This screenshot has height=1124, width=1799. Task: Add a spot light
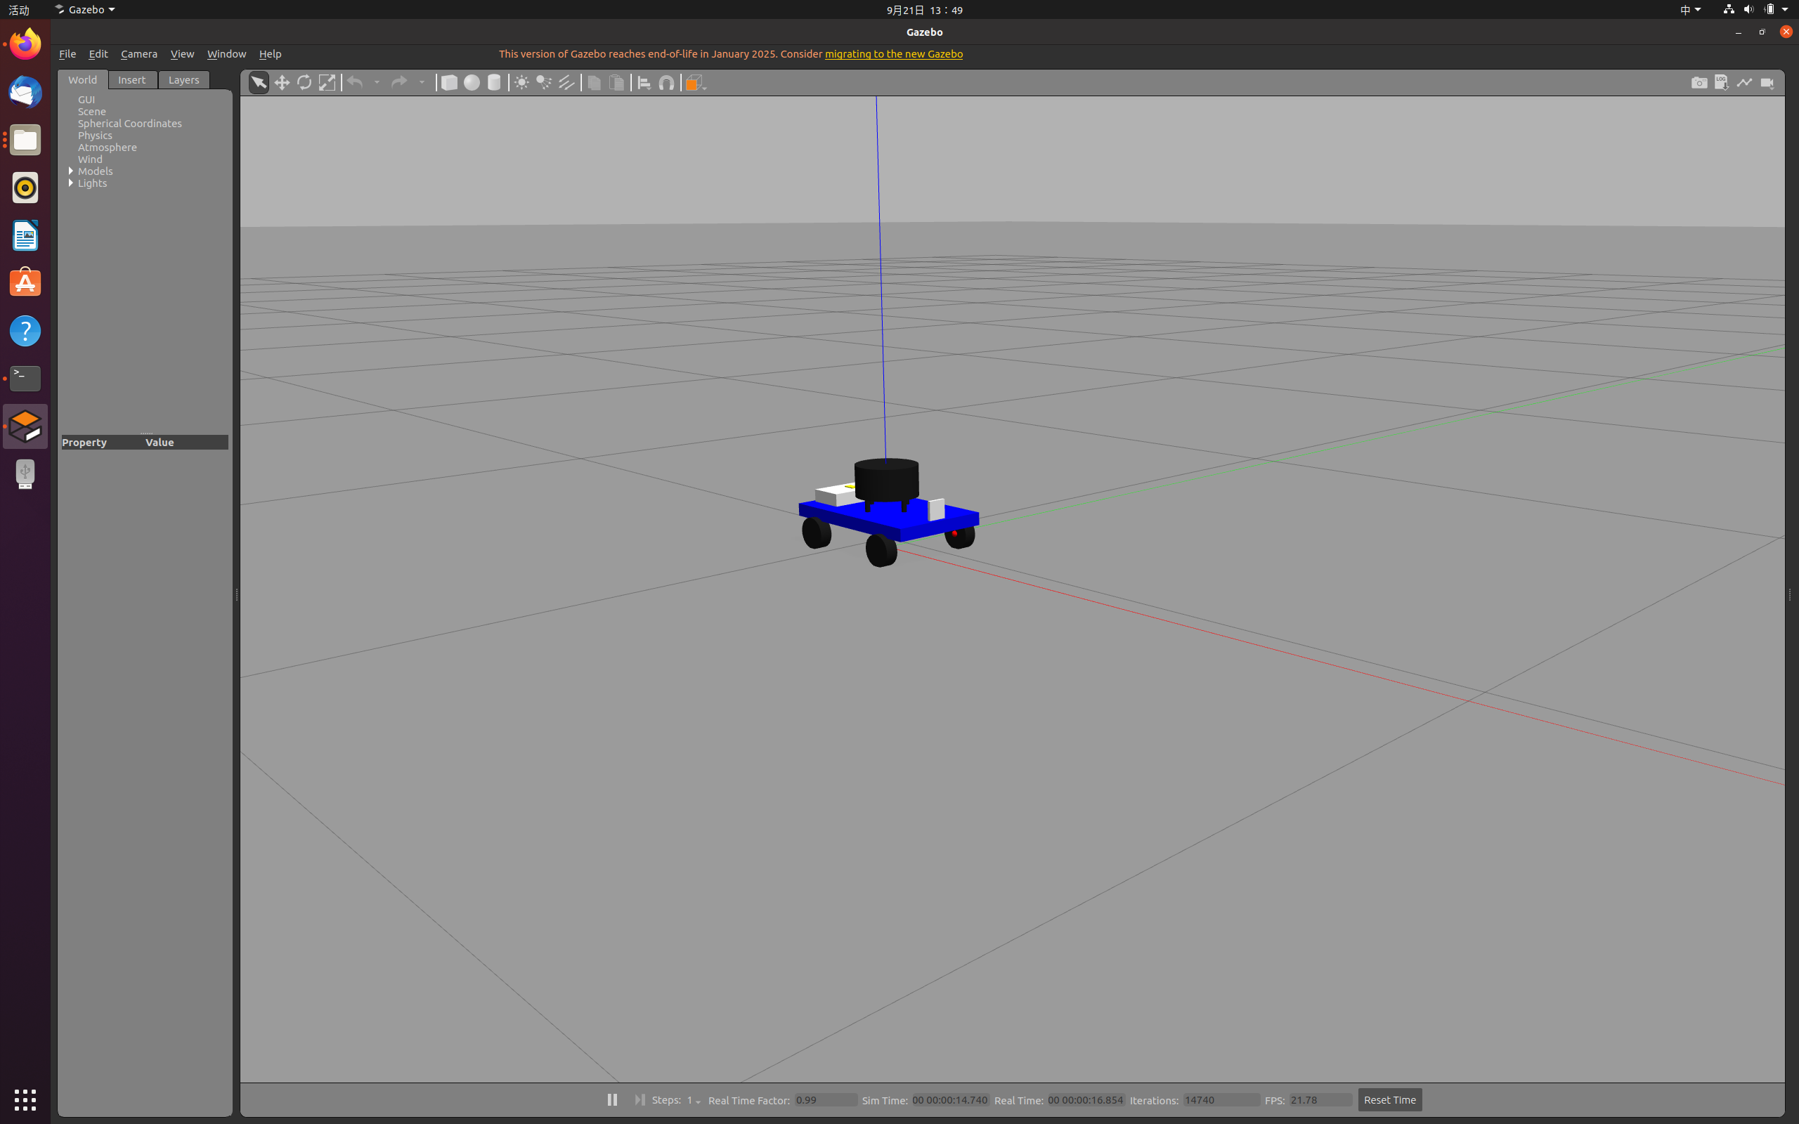point(544,82)
